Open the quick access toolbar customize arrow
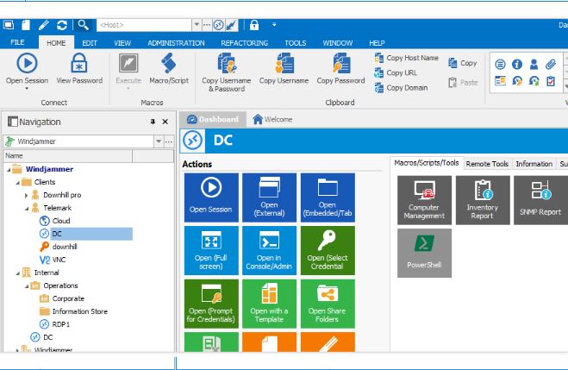Viewport: 568px width, 370px height. click(x=274, y=25)
